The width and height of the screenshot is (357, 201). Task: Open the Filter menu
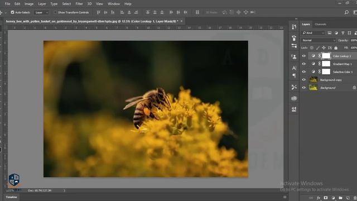(x=79, y=4)
